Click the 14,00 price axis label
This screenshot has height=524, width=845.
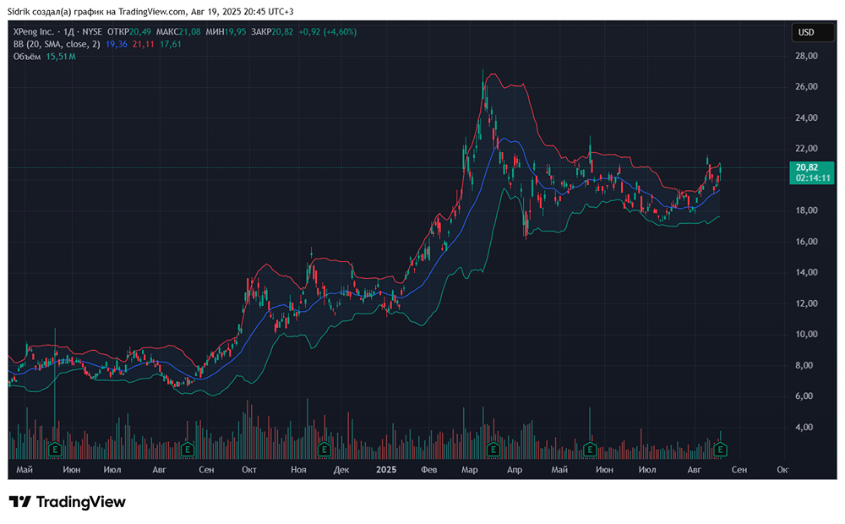point(806,272)
